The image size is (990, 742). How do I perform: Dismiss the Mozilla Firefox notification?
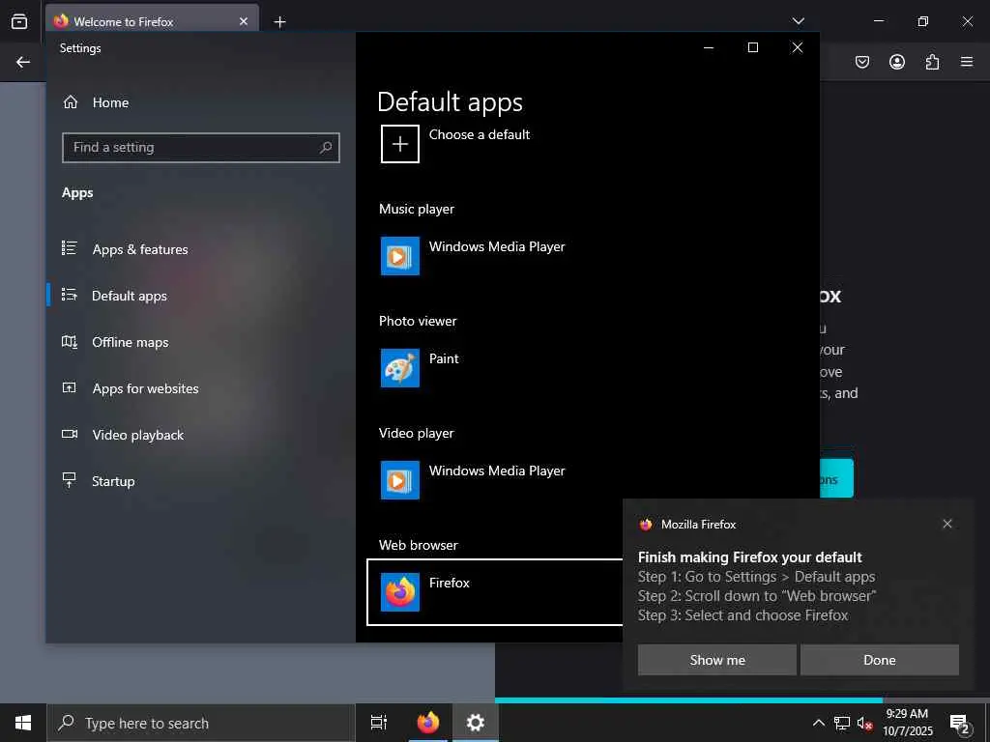(x=947, y=524)
